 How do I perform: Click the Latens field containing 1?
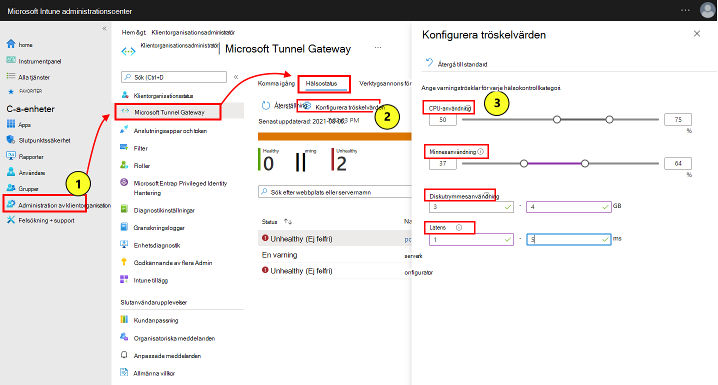pos(471,239)
